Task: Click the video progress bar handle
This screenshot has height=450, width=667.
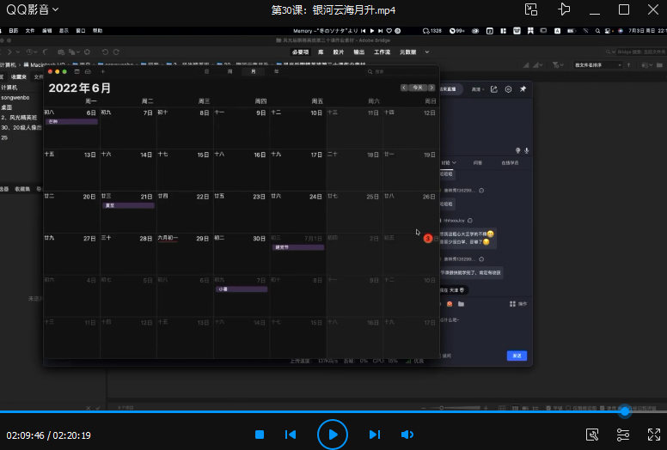Action: click(x=625, y=412)
